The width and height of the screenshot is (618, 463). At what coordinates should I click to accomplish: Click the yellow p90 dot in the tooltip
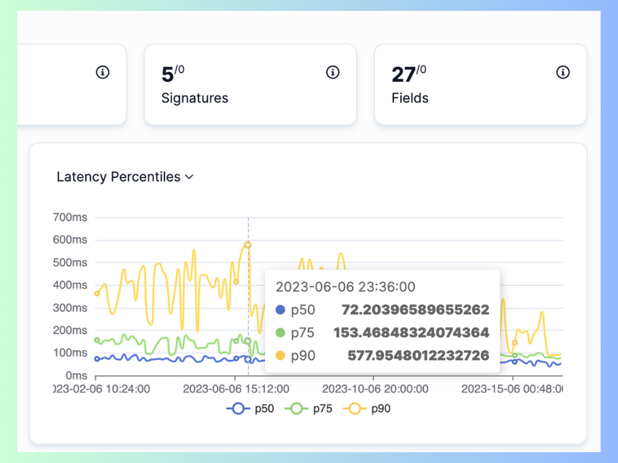(x=279, y=355)
